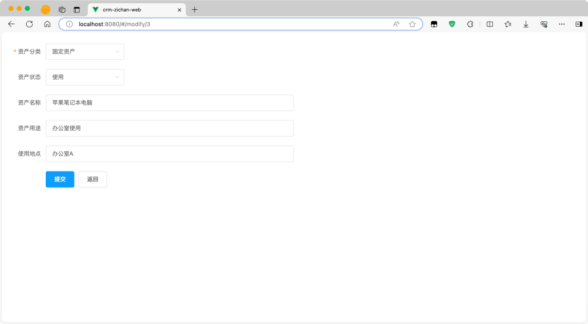Expand the arrow of the 资产分类 select
The image size is (588, 324).
(117, 52)
